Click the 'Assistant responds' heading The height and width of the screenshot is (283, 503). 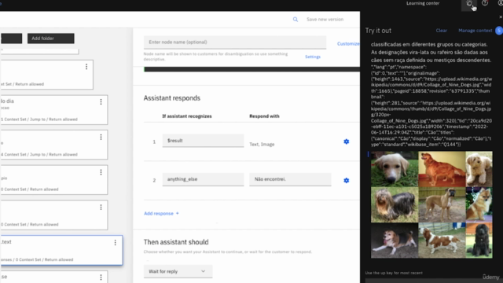[x=171, y=98]
